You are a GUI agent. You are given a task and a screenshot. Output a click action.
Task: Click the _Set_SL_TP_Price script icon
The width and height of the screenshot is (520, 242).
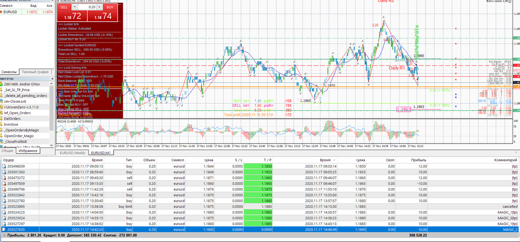2,90
